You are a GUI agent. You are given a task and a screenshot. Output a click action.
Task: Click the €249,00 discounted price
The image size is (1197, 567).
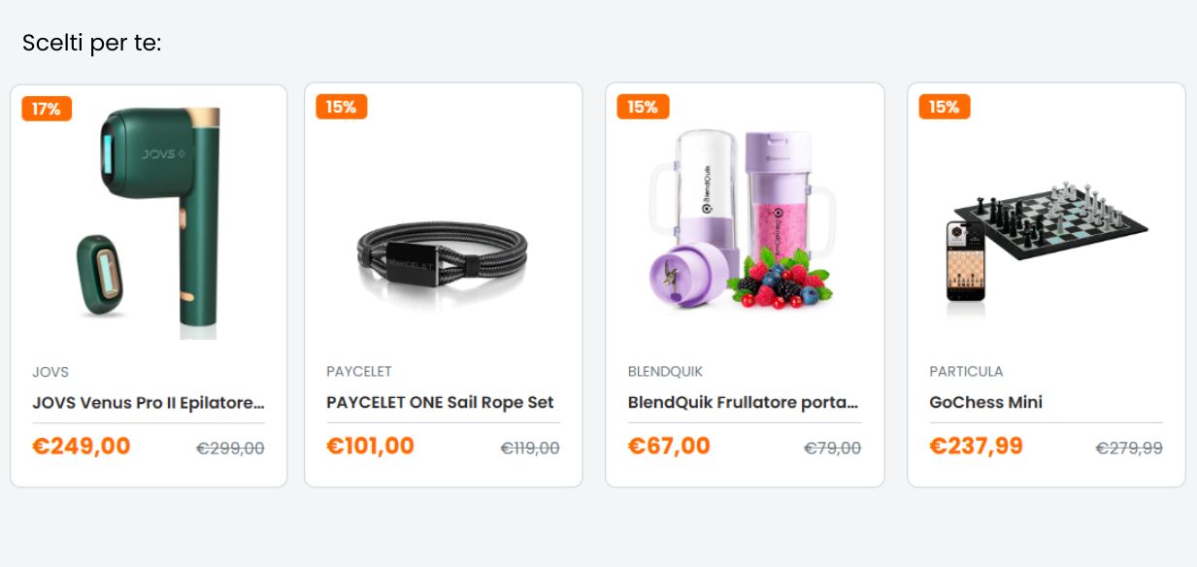point(82,447)
